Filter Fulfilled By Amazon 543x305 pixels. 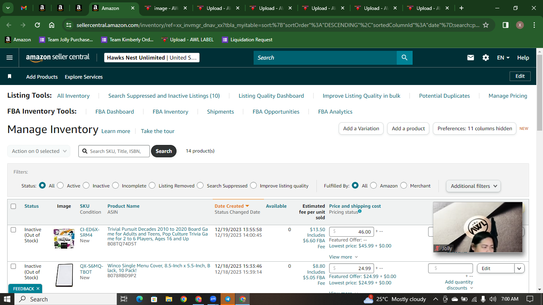pos(373,185)
